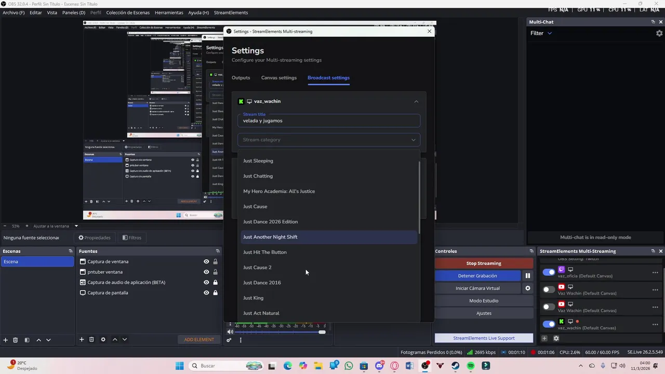Add a new source in Fuentes panel

pos(82,339)
